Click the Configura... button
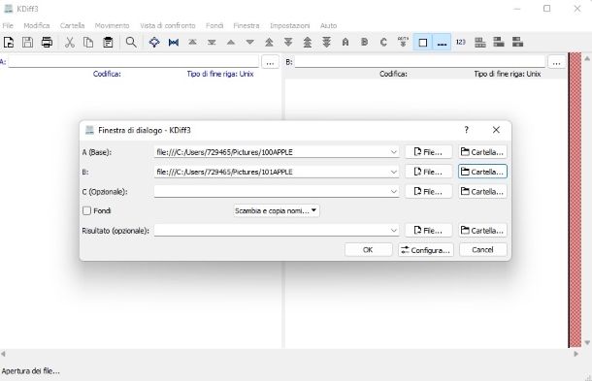Viewport: 592px width, 381px height. 425,250
